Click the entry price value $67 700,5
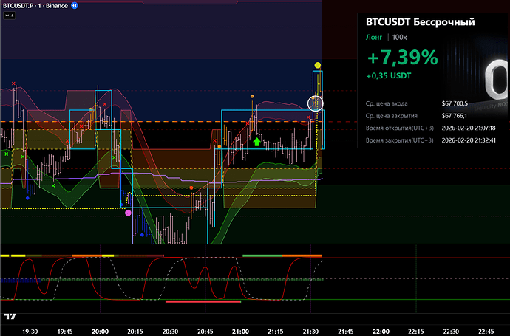The width and height of the screenshot is (510, 336). pos(456,103)
